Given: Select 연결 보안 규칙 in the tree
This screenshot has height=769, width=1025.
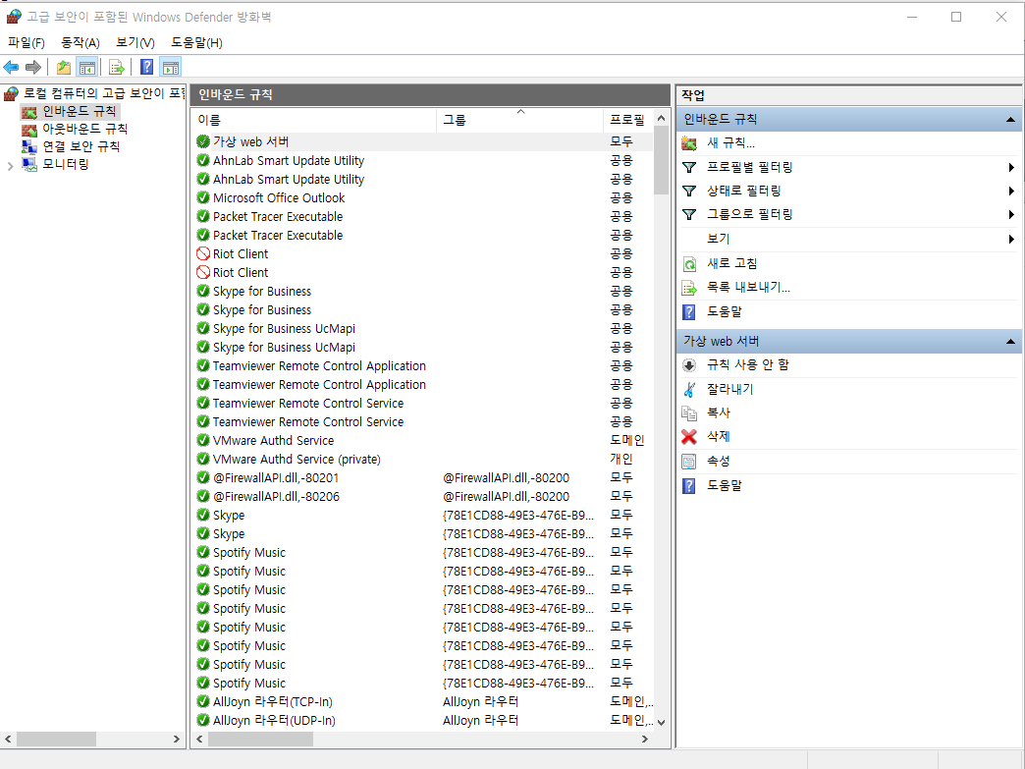Looking at the screenshot, I should click(x=81, y=146).
